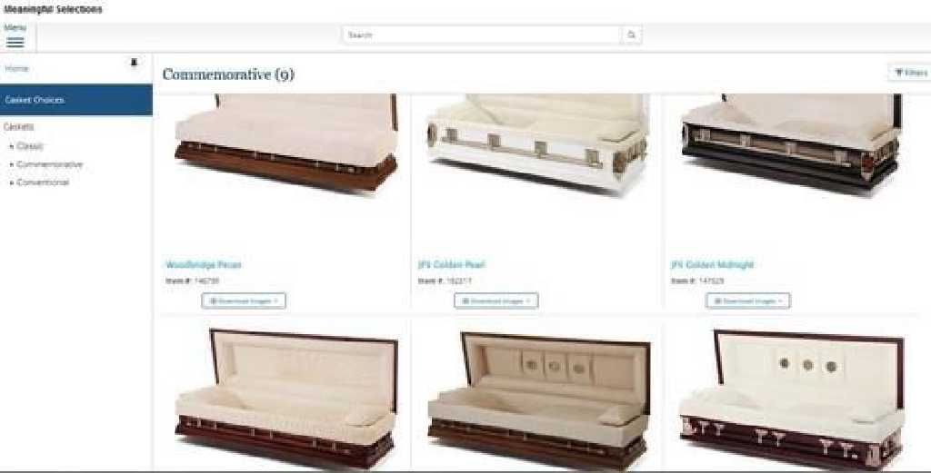Open the hamburger Menu icon

click(x=15, y=42)
